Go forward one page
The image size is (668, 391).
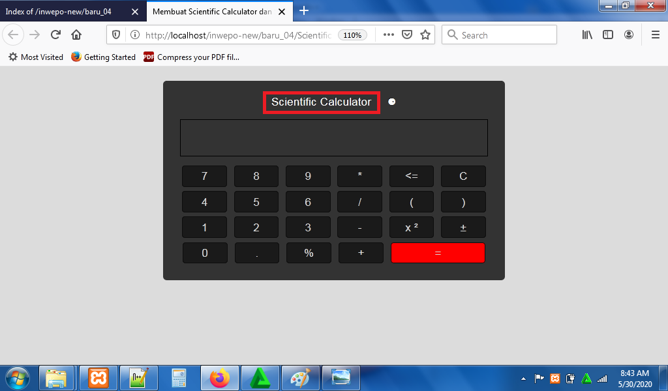point(35,35)
